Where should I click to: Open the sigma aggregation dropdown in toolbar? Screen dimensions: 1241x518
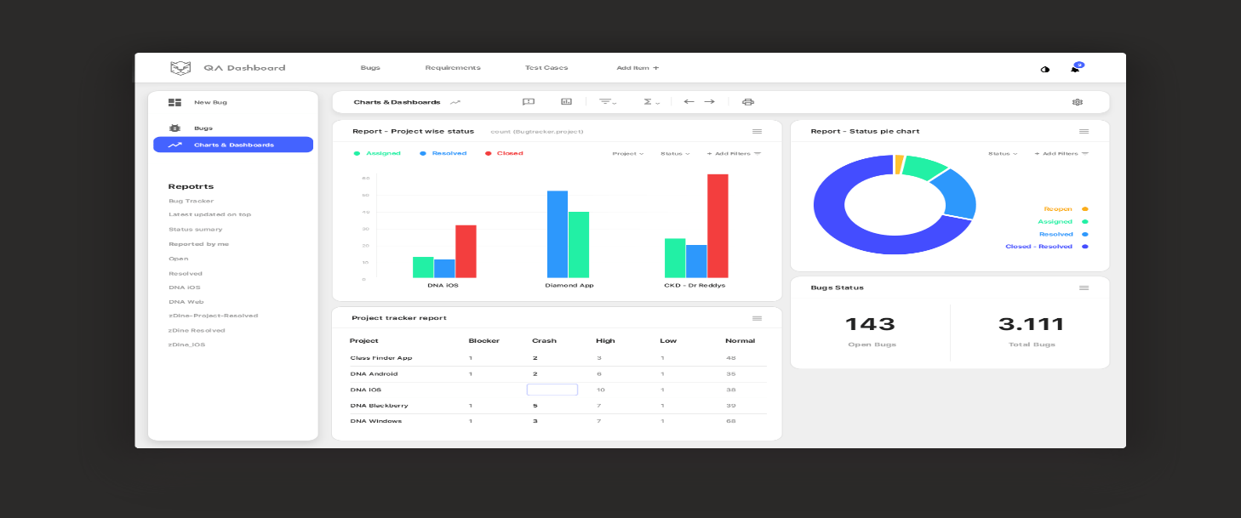[650, 101]
